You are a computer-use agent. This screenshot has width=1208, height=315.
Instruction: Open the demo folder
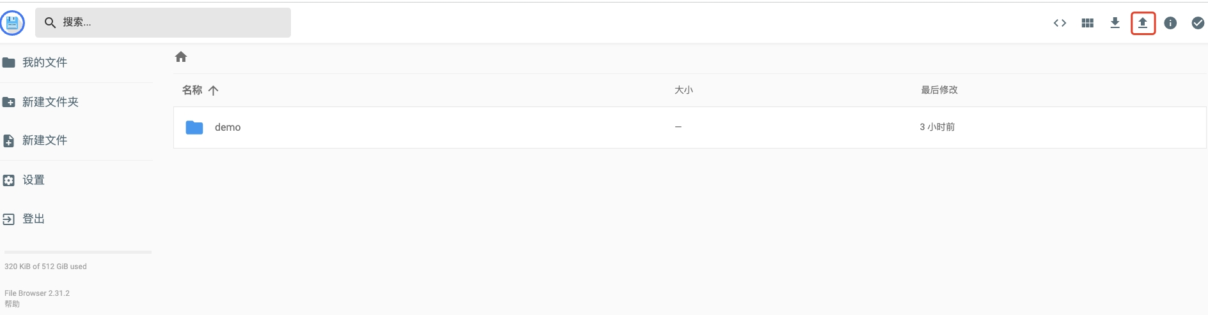click(228, 128)
